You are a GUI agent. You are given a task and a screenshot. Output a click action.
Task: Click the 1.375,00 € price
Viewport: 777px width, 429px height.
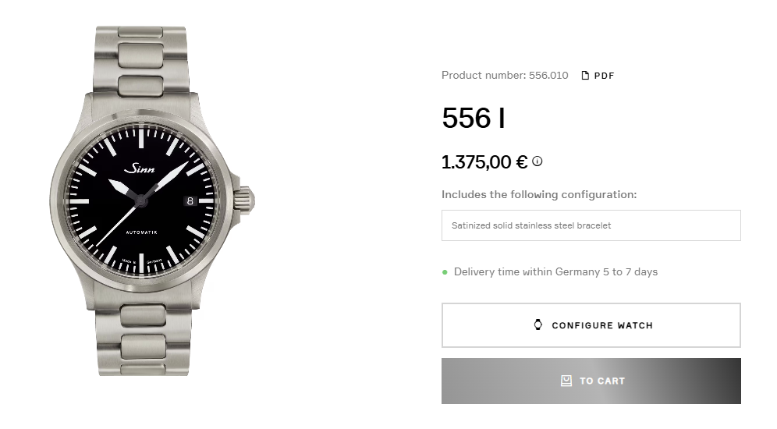(484, 162)
